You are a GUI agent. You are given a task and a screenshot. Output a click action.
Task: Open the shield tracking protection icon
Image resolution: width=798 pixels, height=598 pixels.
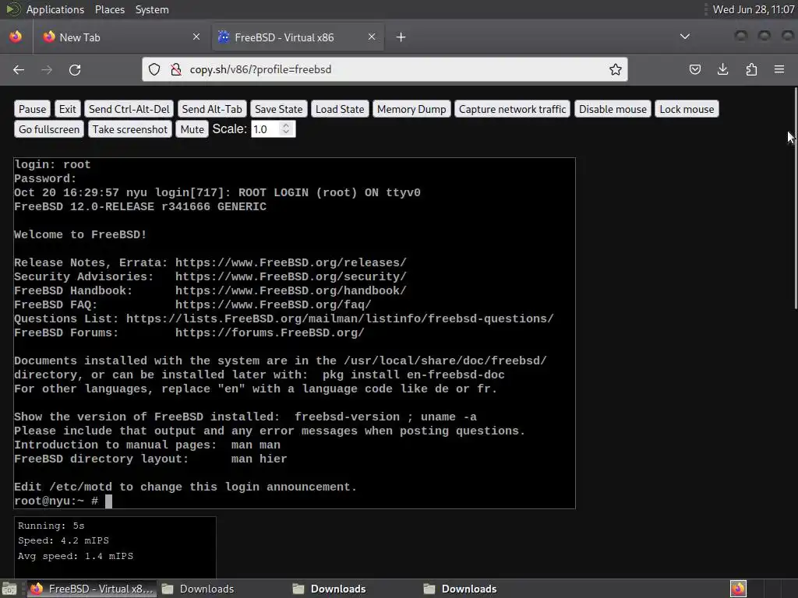tap(154, 69)
